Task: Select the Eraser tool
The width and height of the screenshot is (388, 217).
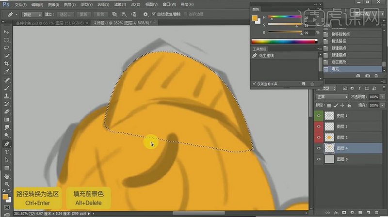Action: (6, 112)
